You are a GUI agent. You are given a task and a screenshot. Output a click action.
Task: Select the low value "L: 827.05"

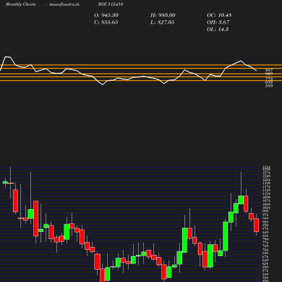162,23
